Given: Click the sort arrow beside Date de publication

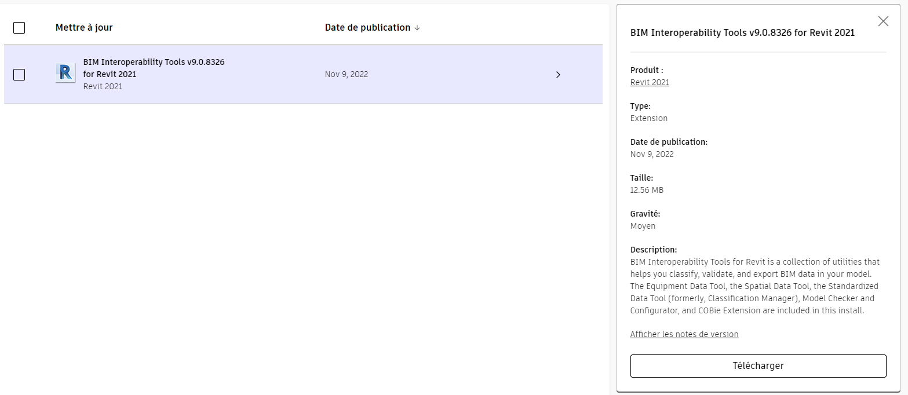Looking at the screenshot, I should (x=418, y=28).
